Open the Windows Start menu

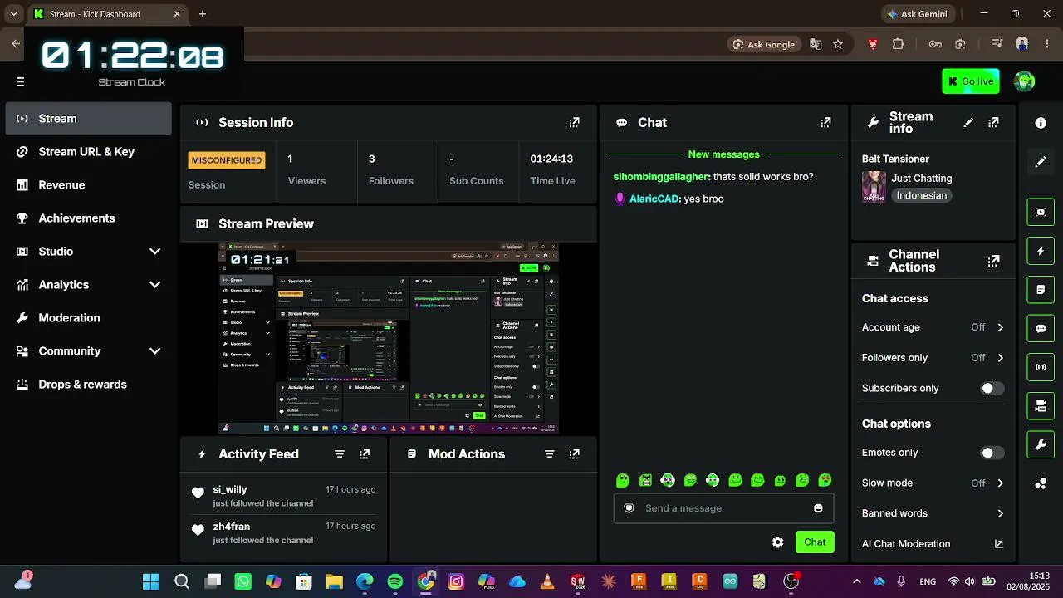coord(151,581)
